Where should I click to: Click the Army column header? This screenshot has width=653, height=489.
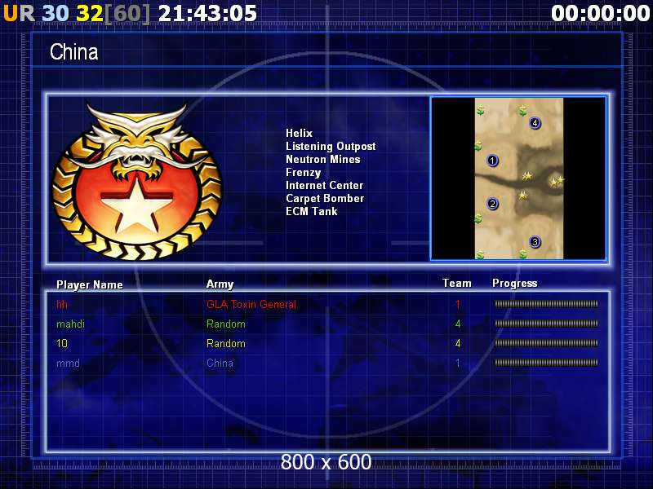click(x=220, y=284)
